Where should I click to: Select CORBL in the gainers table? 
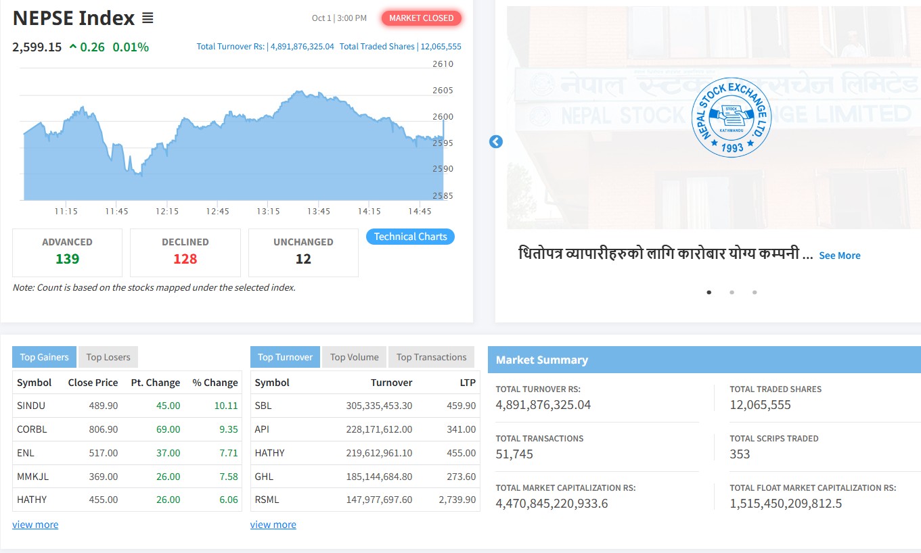click(x=32, y=429)
